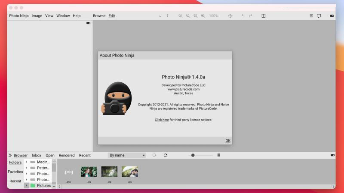344x193 pixels.
Task: Open the Window menu
Action: (63, 16)
